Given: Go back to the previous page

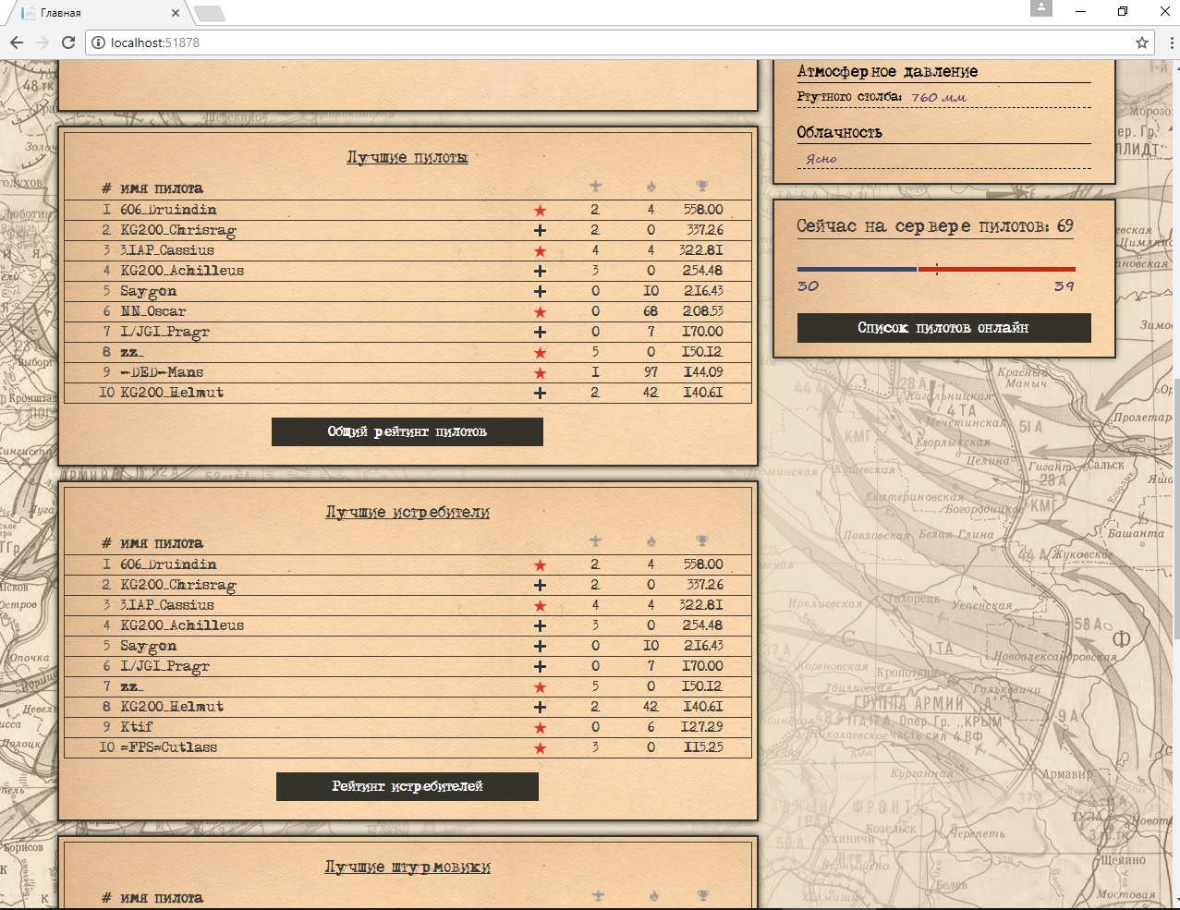Looking at the screenshot, I should (17, 42).
